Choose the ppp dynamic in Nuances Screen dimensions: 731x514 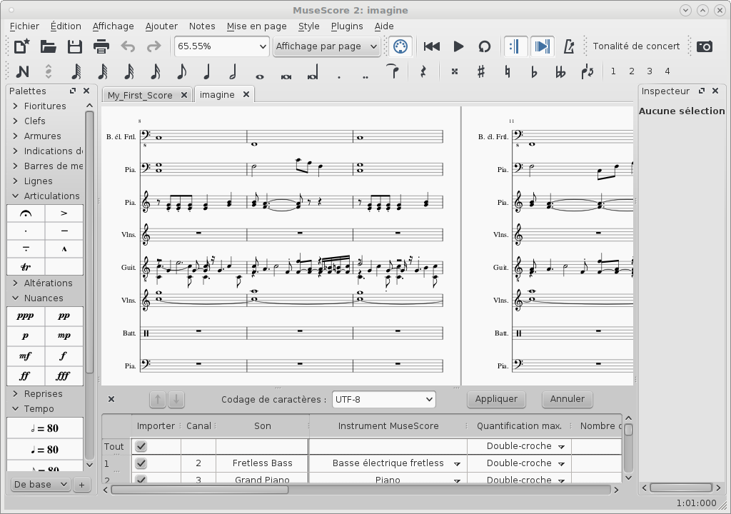[x=26, y=316]
